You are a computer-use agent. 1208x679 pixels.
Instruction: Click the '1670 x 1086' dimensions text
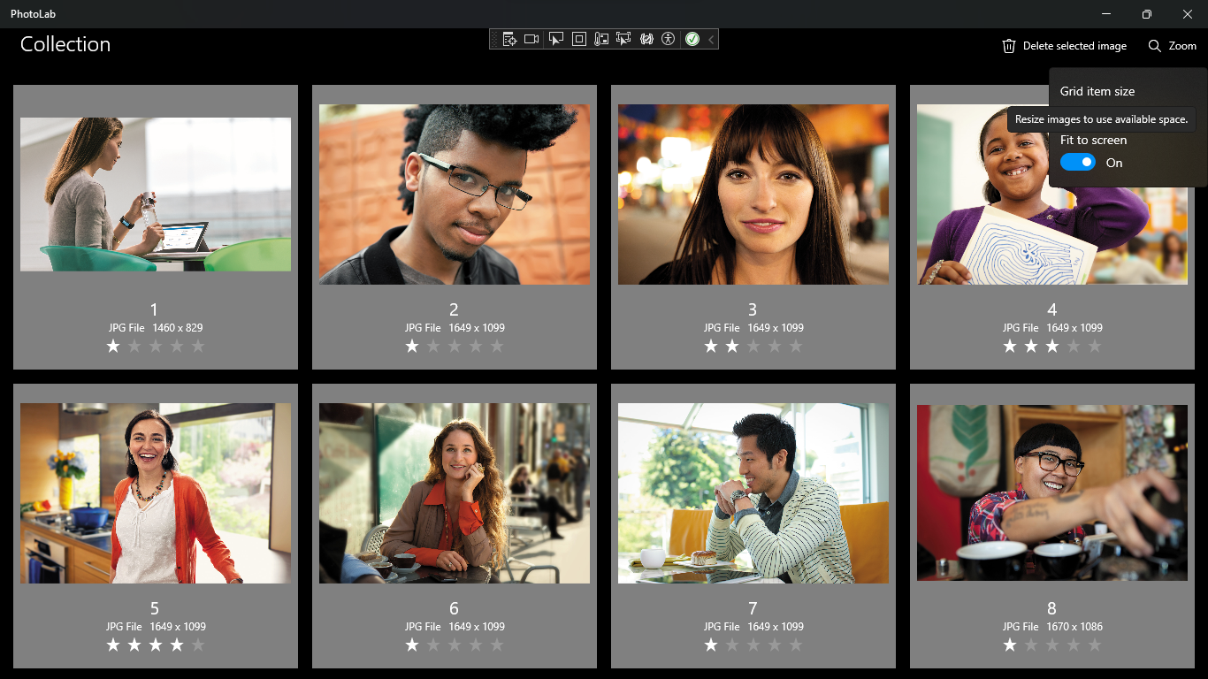click(x=1074, y=627)
